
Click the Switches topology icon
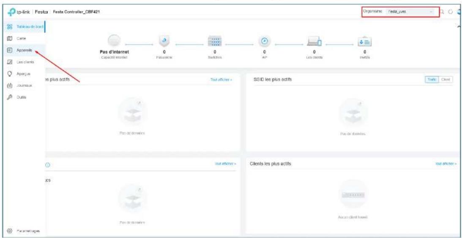tap(214, 41)
